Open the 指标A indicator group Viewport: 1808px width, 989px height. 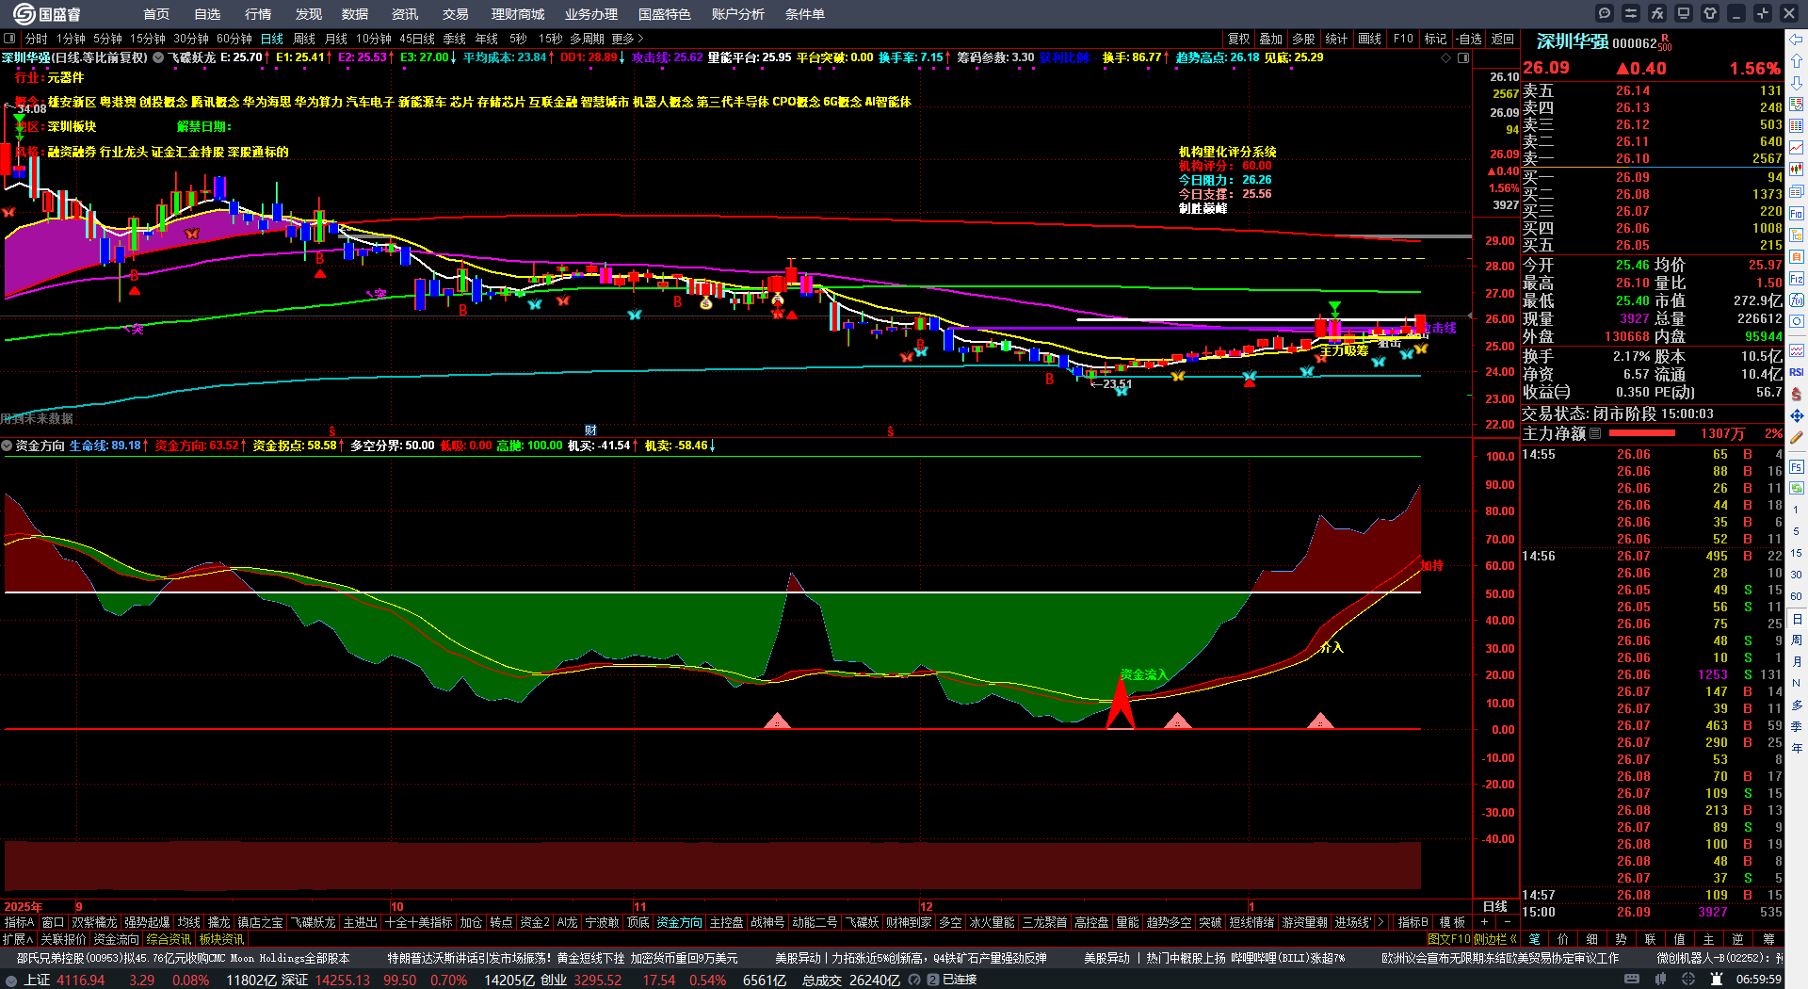pos(20,923)
